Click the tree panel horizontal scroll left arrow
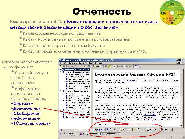Image resolution: width=185 pixels, height=139 pixels. [60, 130]
